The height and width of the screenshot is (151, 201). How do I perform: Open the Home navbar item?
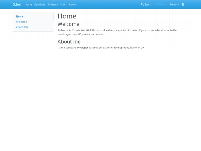click(x=28, y=4)
